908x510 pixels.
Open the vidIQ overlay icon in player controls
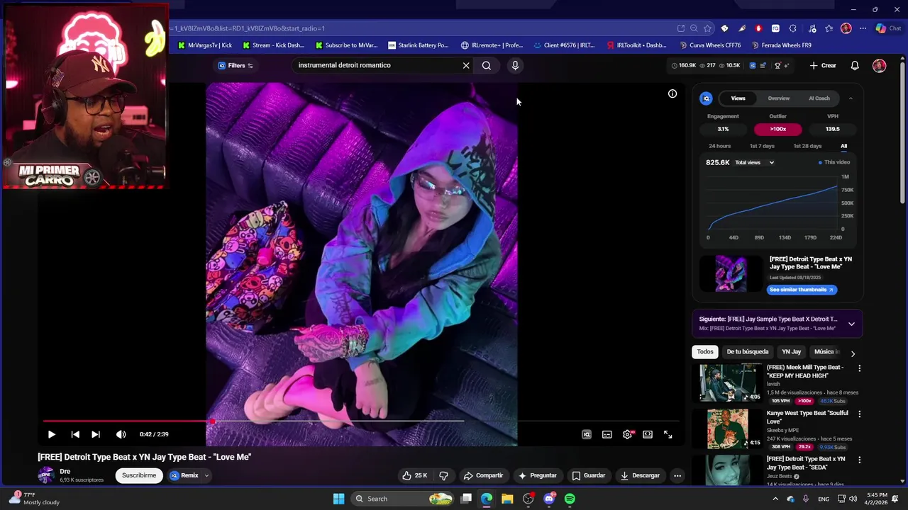click(587, 434)
